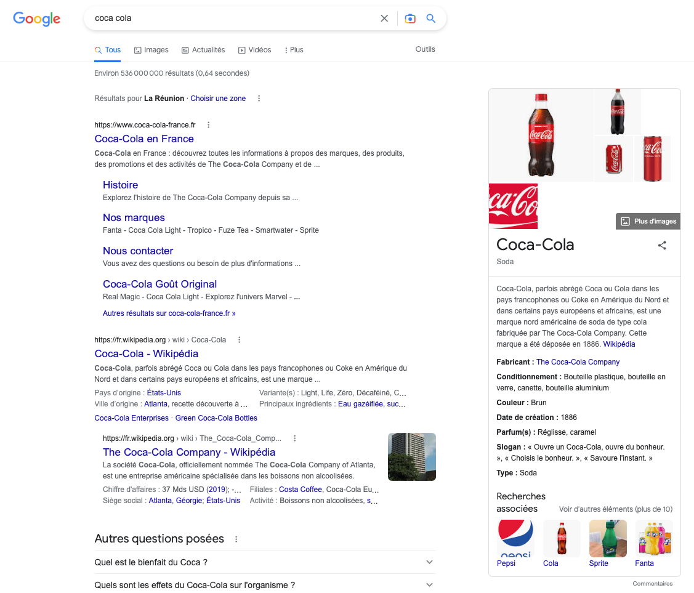Open the Pepsi related search
Screen dimensions: 694x593
(515, 544)
